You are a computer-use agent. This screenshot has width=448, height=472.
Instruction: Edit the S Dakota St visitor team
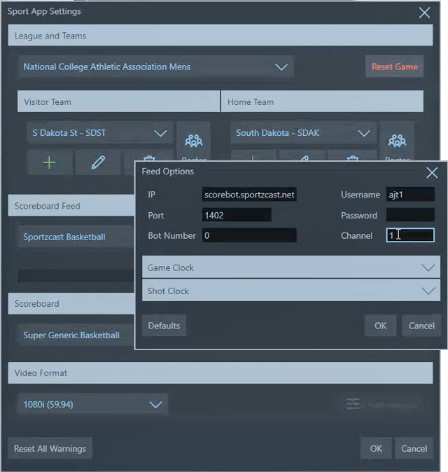coord(98,162)
